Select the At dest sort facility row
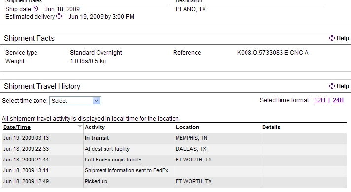351x192 pixels. click(175, 149)
